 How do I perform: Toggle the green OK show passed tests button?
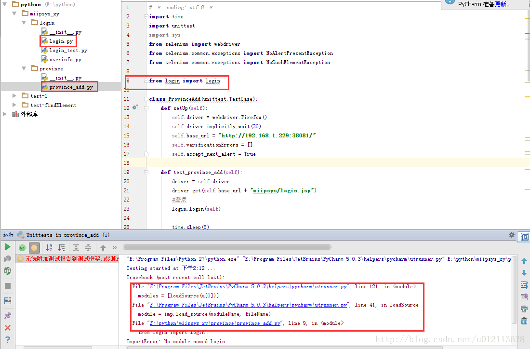[x=22, y=248]
